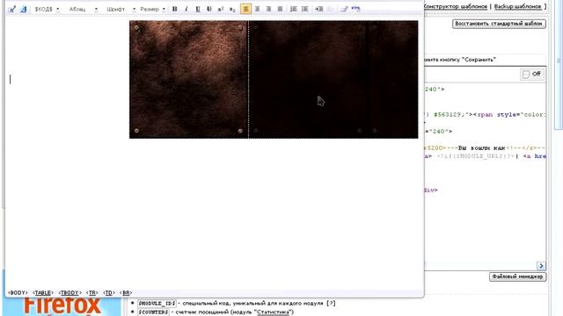Open the $КОД$ dropdown
The width and height of the screenshot is (563, 316).
tap(47, 10)
